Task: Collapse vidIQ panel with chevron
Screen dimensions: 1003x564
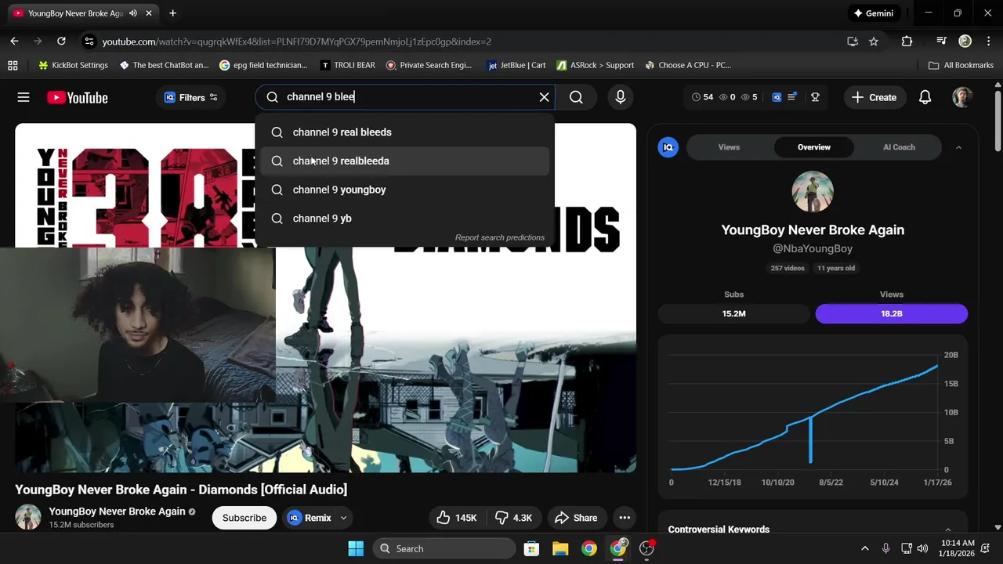Action: [x=958, y=147]
